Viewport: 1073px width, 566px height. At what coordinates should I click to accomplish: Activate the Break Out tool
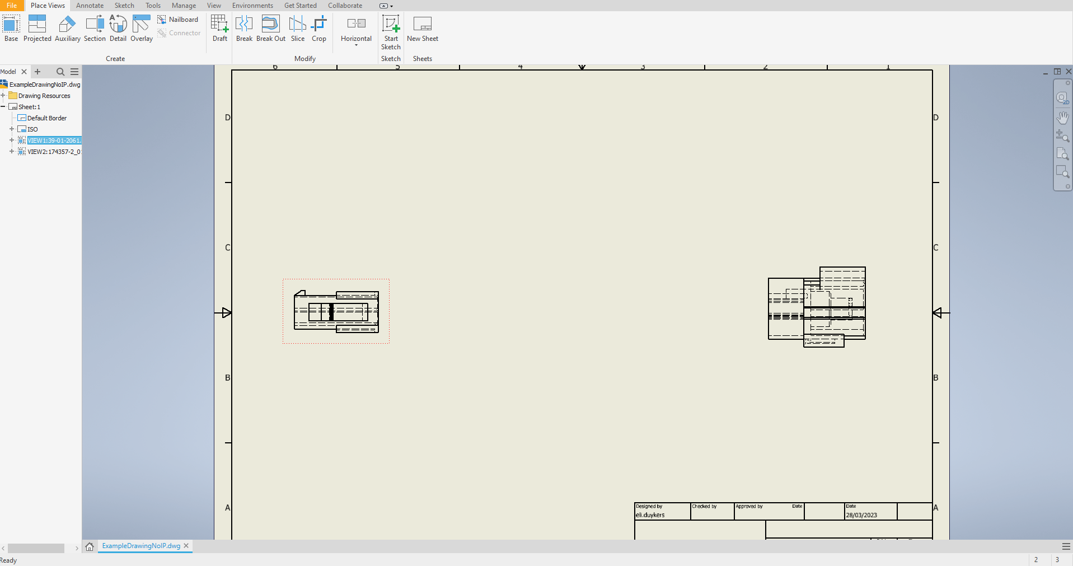pyautogui.click(x=270, y=26)
